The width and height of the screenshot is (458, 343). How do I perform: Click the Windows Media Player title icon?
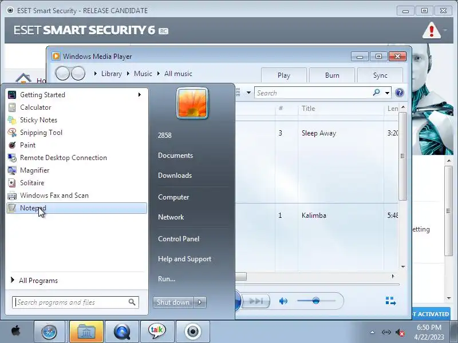pyautogui.click(x=56, y=56)
